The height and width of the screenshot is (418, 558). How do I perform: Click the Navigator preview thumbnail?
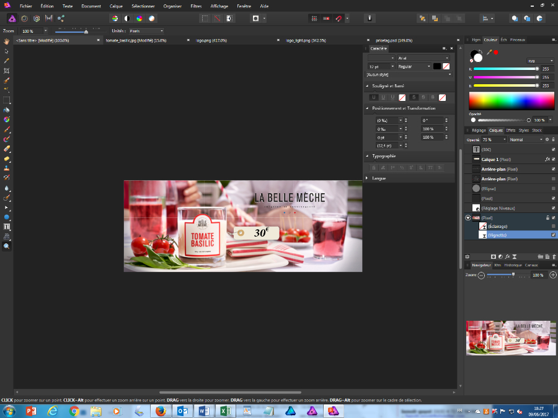click(511, 338)
